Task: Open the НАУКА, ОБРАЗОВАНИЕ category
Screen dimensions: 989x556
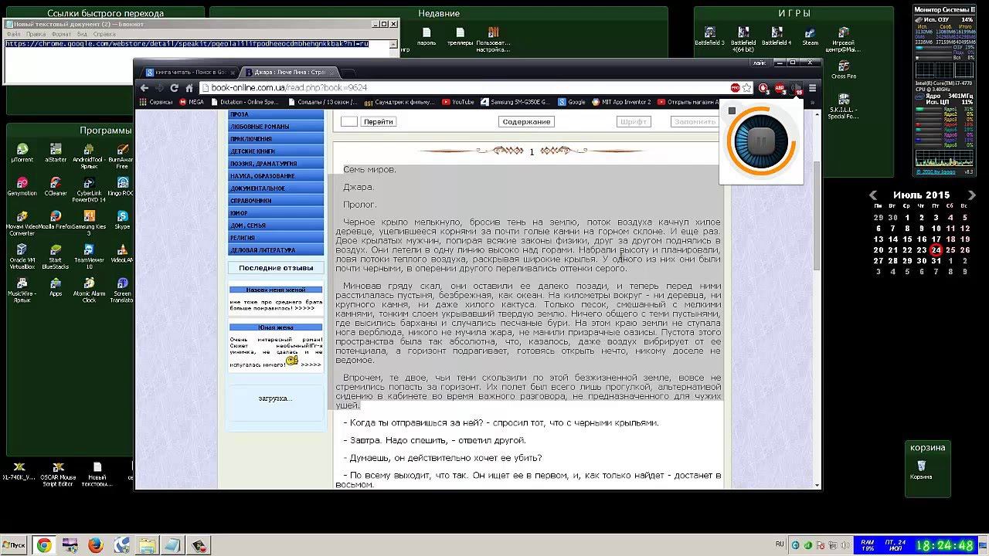Action: (276, 176)
